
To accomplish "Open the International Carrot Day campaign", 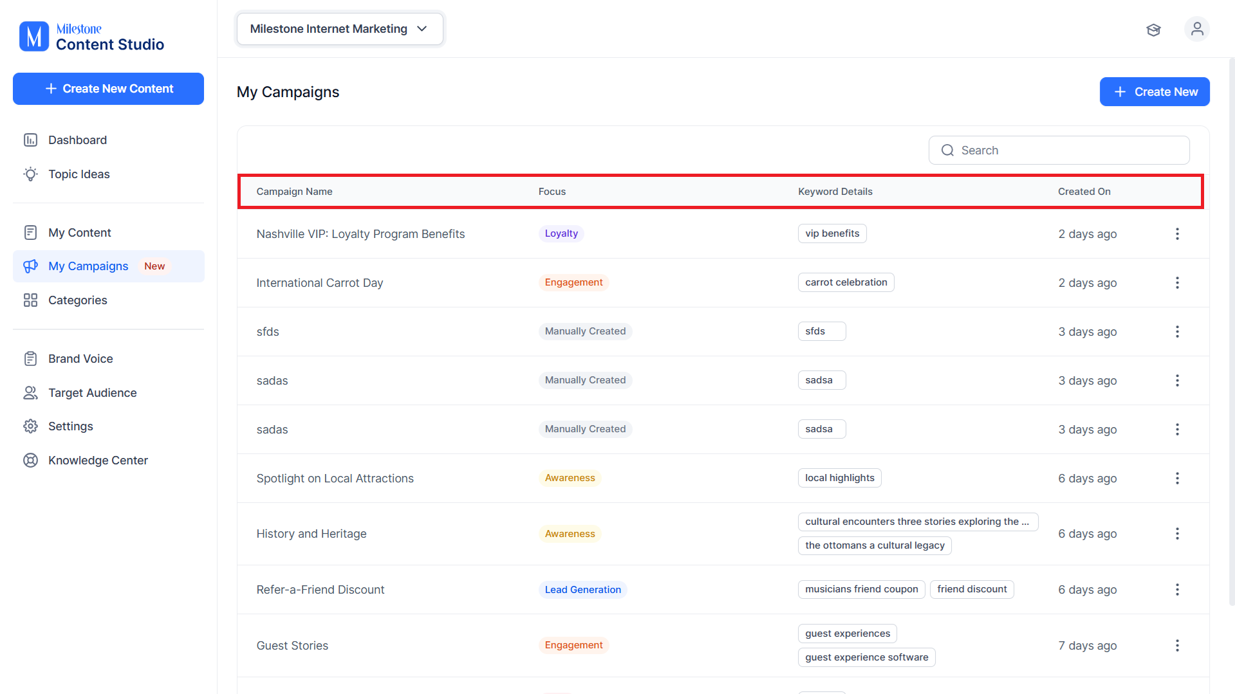I will (x=320, y=283).
